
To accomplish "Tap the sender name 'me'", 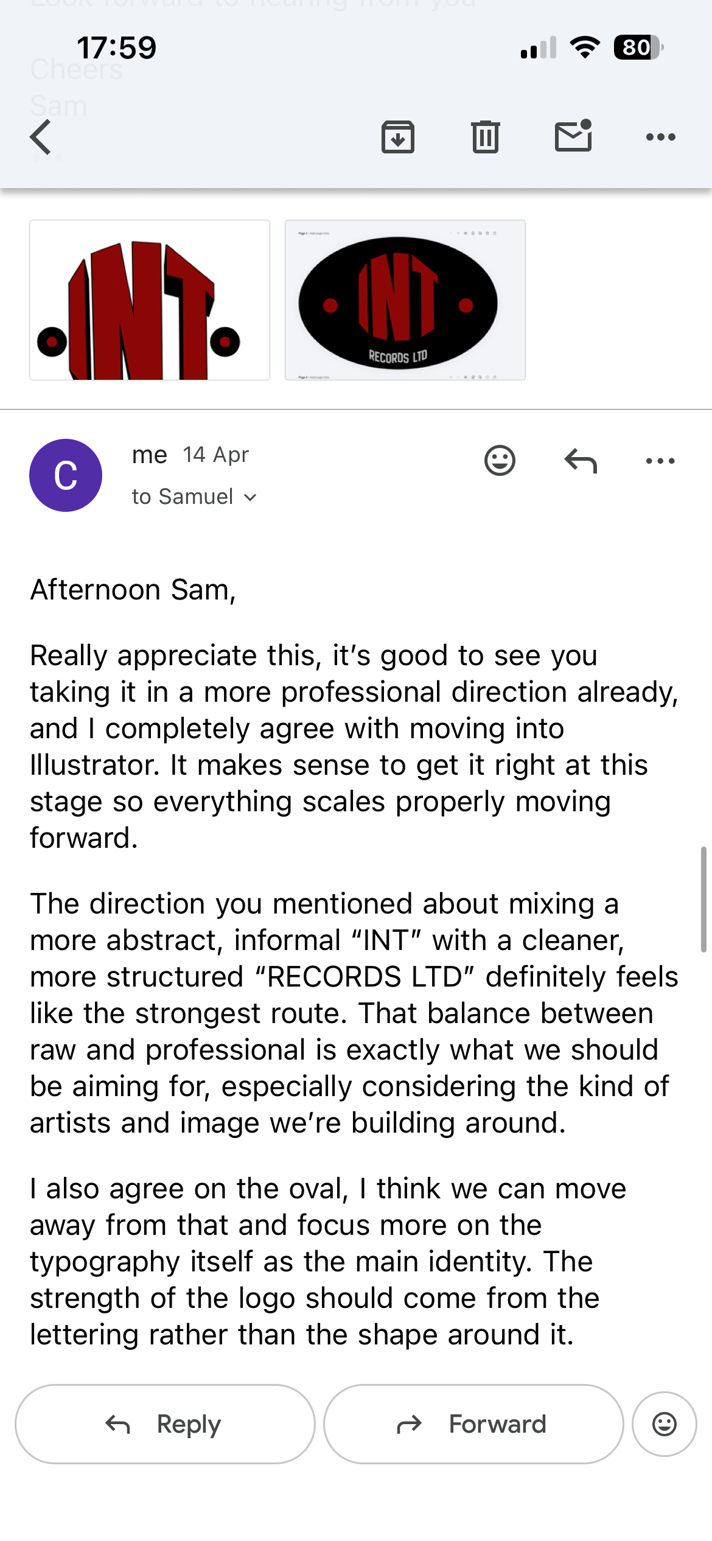I will [150, 455].
